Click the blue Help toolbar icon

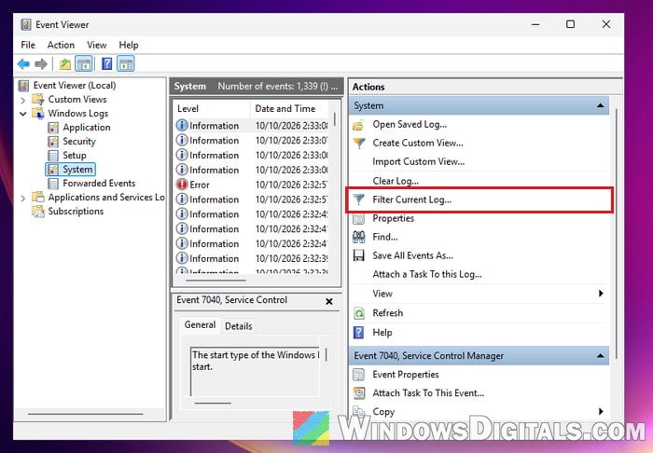point(107,64)
